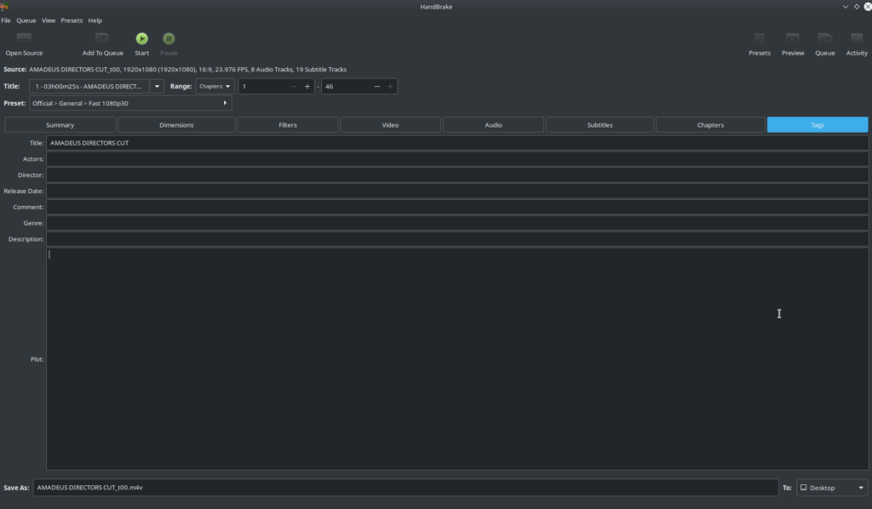The height and width of the screenshot is (509, 872).
Task: Start the encode with the green play button
Action: pos(142,38)
